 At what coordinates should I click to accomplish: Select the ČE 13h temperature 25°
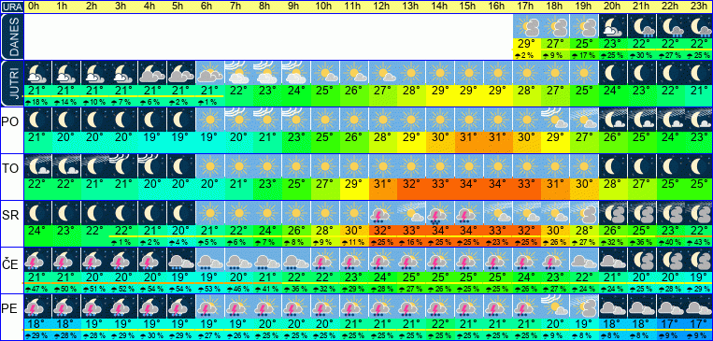pos(411,277)
